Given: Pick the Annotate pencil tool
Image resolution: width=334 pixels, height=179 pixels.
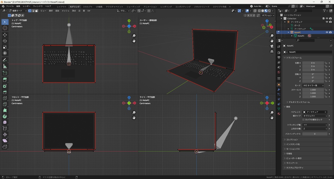Looking at the screenshot, I should 5,60.
